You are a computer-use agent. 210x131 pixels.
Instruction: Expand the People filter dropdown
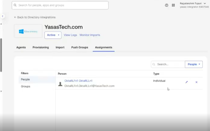pos(194,64)
